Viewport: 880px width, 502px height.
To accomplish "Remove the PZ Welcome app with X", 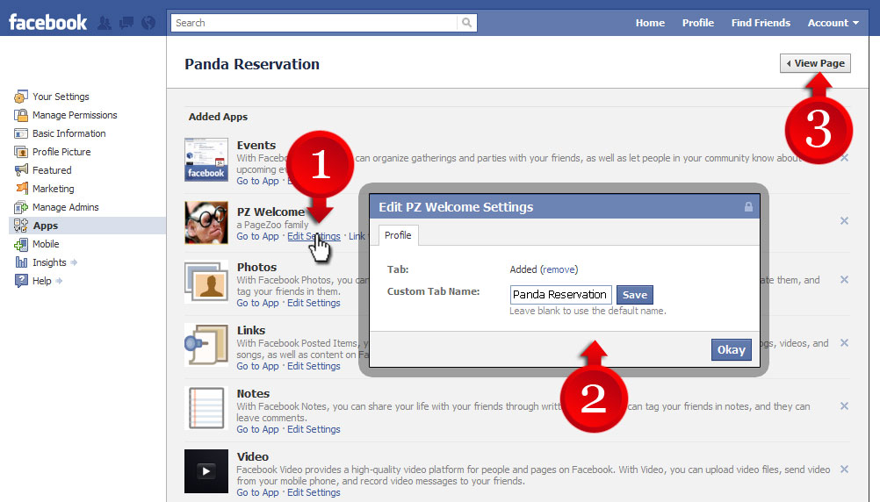I will 844,221.
